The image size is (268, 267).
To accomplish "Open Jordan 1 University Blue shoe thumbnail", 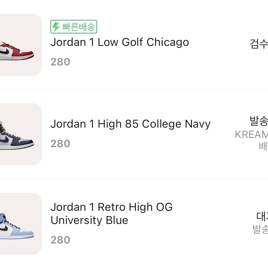I will (21, 224).
